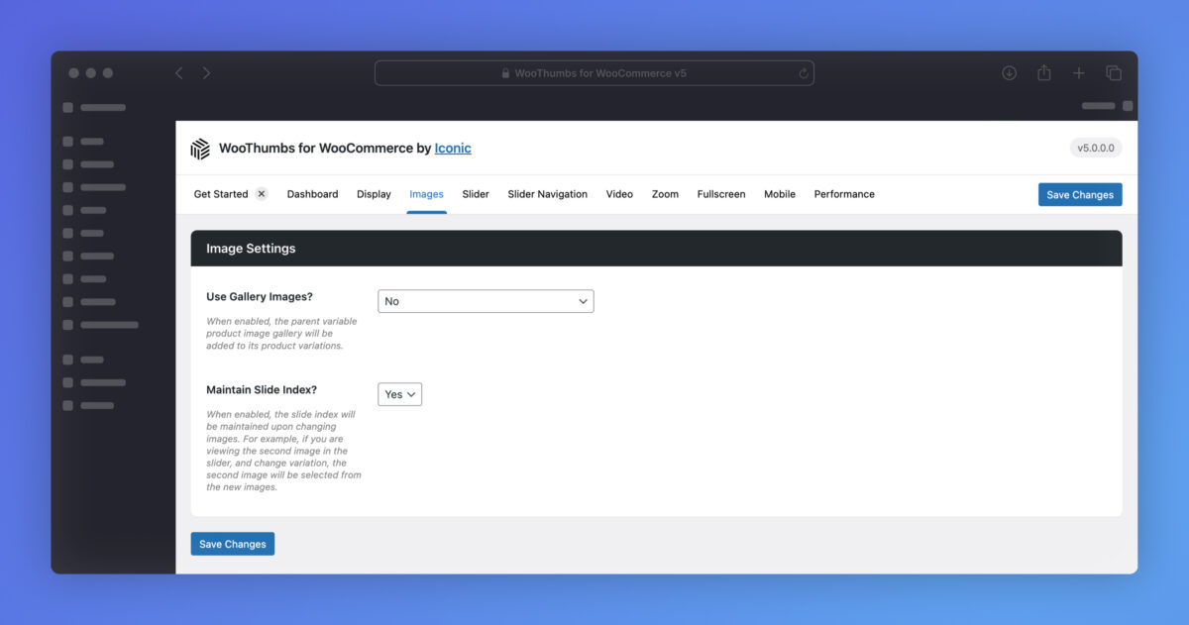Select the Dashboard tab
Screen dimensions: 1189x625
[312, 194]
